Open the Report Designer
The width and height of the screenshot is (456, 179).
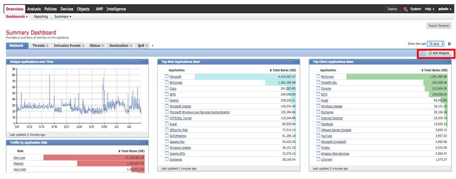click(x=439, y=26)
